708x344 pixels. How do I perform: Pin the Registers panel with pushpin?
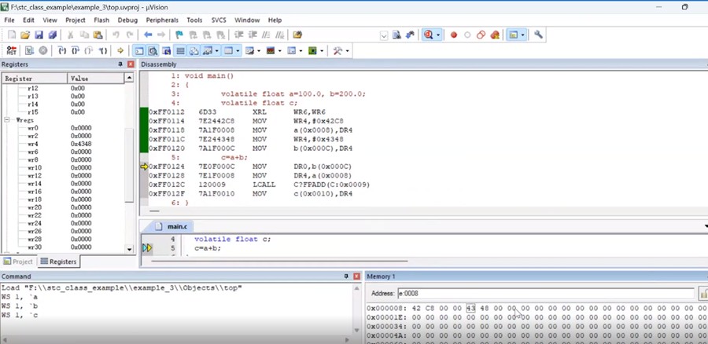[x=120, y=64]
